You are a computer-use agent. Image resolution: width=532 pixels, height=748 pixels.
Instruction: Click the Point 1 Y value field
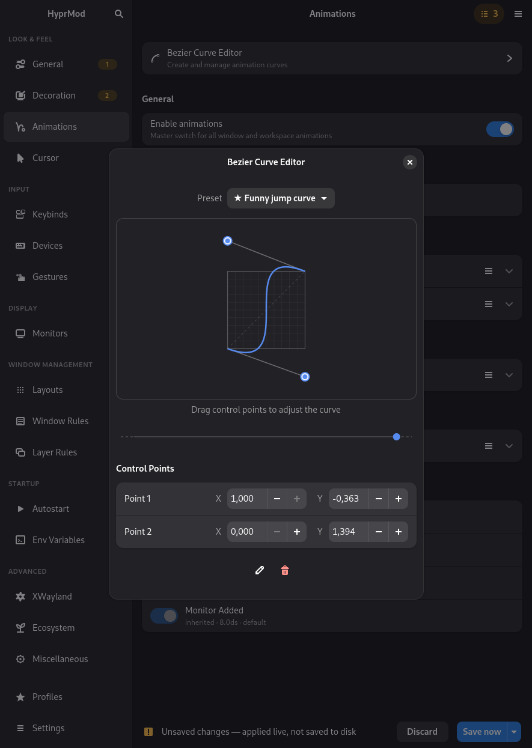(349, 499)
